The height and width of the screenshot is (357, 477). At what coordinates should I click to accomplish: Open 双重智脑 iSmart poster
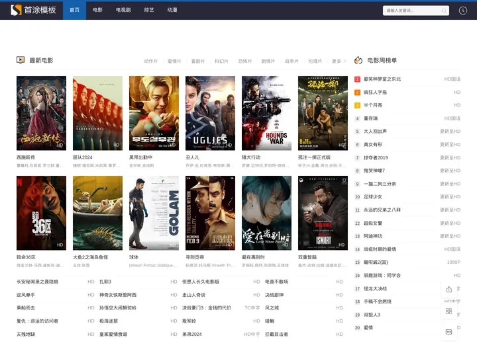(323, 213)
